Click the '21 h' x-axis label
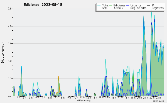The width and height of the screenshot is (167, 103). click(x=146, y=97)
